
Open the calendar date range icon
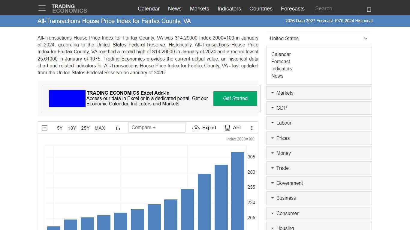(x=44, y=128)
